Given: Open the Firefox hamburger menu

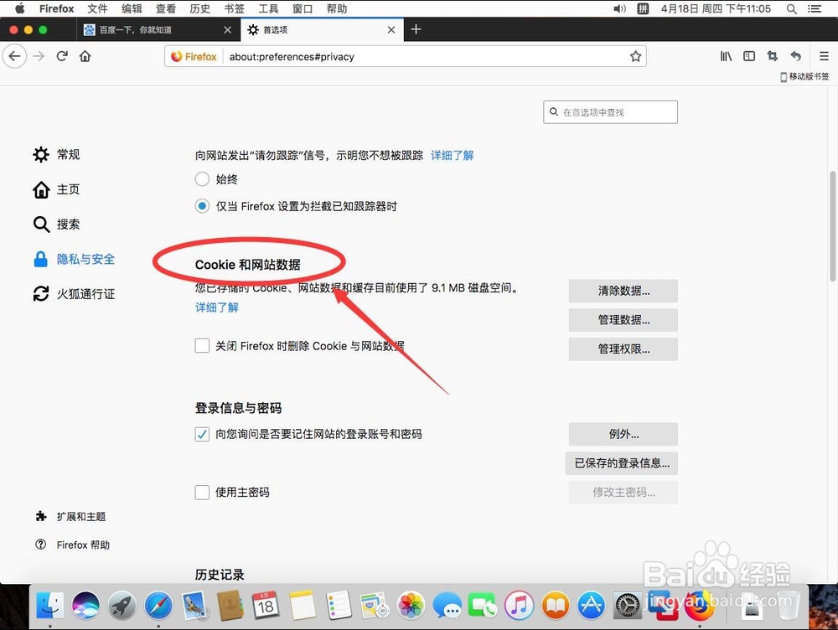Looking at the screenshot, I should point(822,56).
